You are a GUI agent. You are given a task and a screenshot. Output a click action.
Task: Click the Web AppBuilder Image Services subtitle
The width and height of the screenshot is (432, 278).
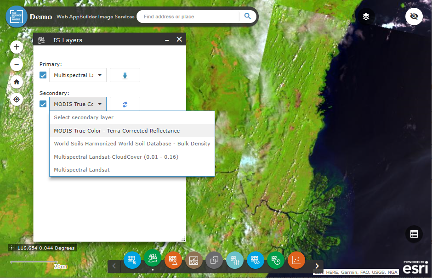[96, 17]
